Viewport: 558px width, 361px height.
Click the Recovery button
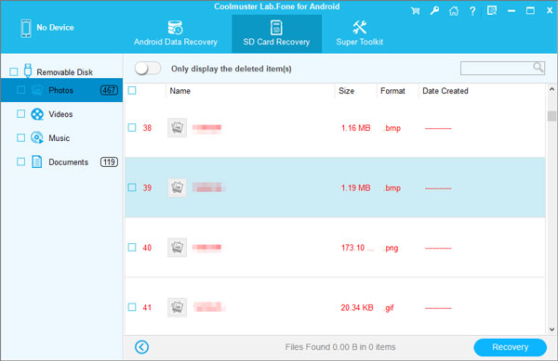(510, 347)
